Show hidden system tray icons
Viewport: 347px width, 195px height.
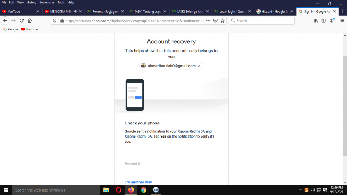(300, 190)
